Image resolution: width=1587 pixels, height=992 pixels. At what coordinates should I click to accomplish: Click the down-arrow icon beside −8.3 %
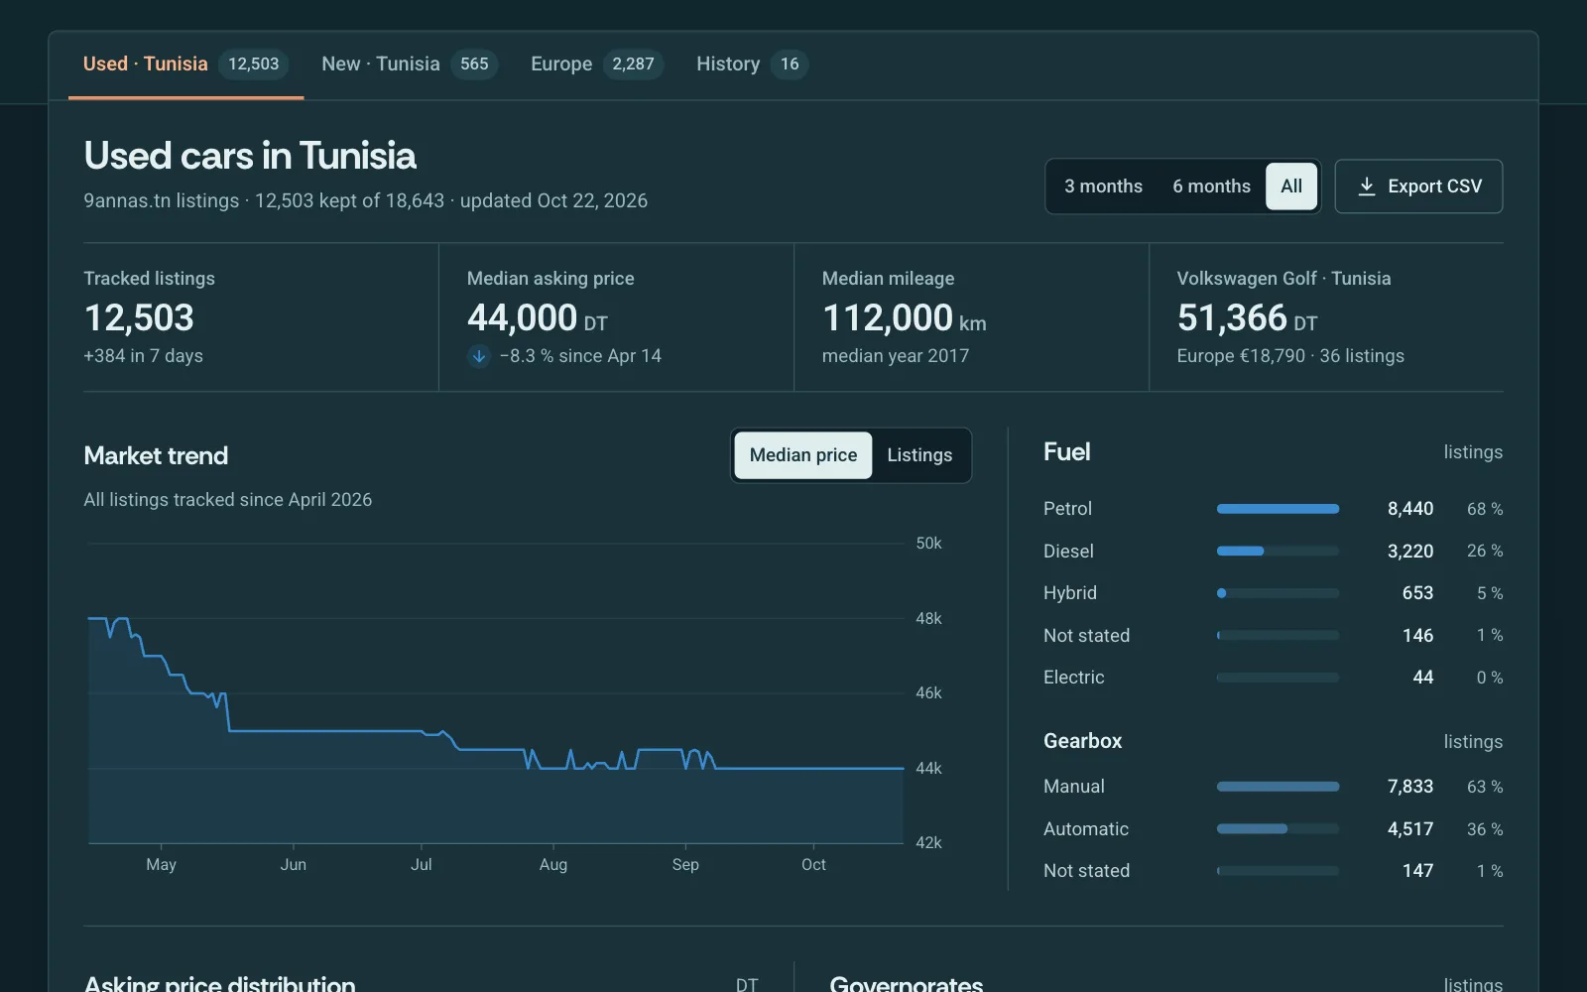[x=479, y=356]
